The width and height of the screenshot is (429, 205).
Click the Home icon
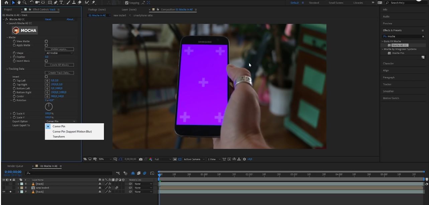pos(6,3)
